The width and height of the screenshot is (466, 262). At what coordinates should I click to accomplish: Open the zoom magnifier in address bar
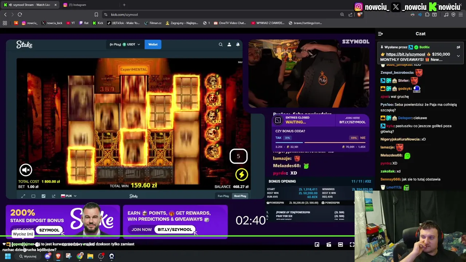click(x=342, y=15)
